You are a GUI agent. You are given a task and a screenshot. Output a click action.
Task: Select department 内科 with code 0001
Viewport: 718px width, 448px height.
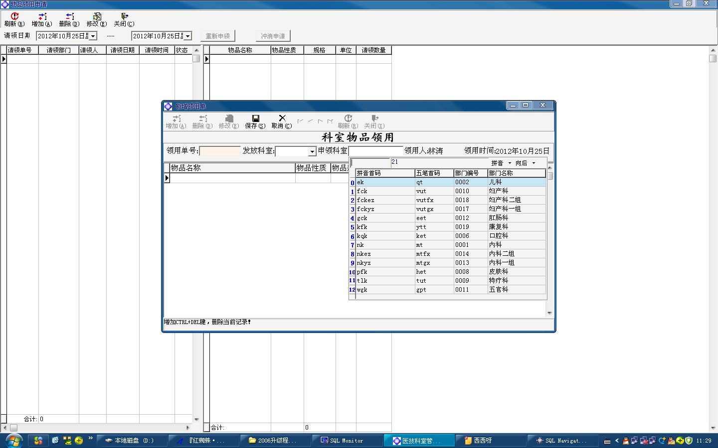point(451,245)
